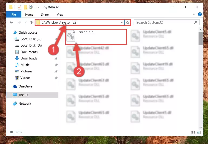Click the OneDrive cloud icon
208x144 pixels.
(15, 86)
